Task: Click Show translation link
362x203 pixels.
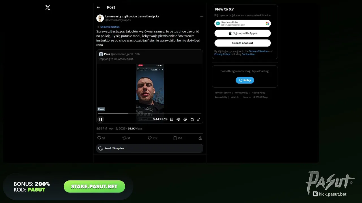Action: (x=110, y=27)
